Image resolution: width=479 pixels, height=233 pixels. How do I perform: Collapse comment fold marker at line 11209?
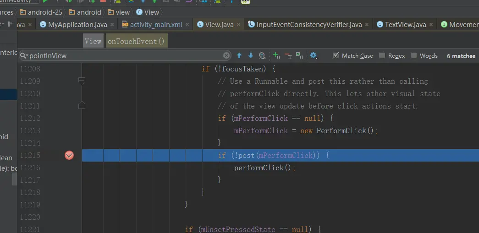(82, 81)
